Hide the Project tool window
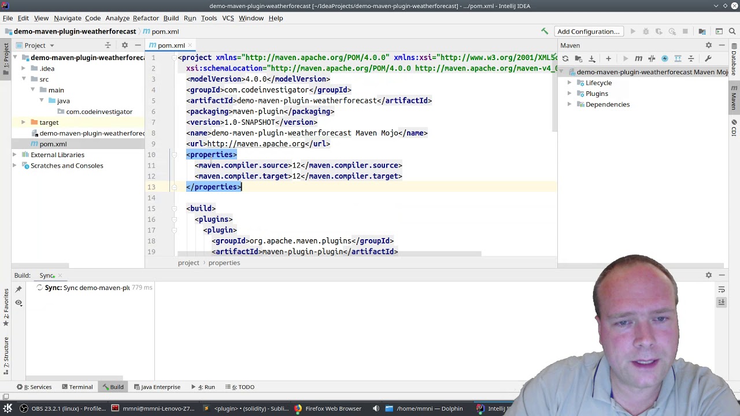 pos(138,45)
